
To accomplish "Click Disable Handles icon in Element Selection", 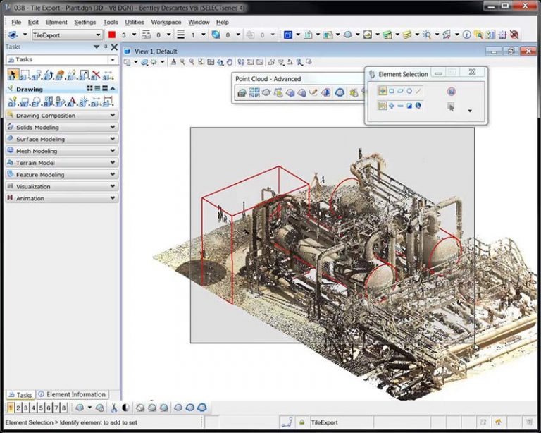I will pyautogui.click(x=452, y=91).
